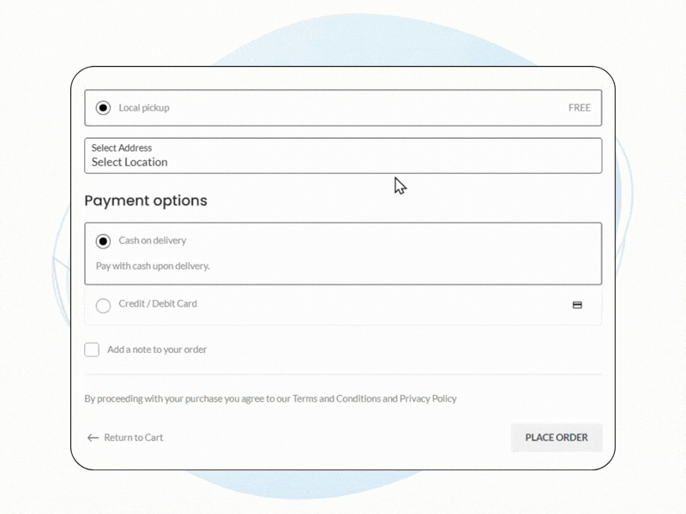686x514 pixels.
Task: Click the credit card icon
Action: tap(577, 305)
